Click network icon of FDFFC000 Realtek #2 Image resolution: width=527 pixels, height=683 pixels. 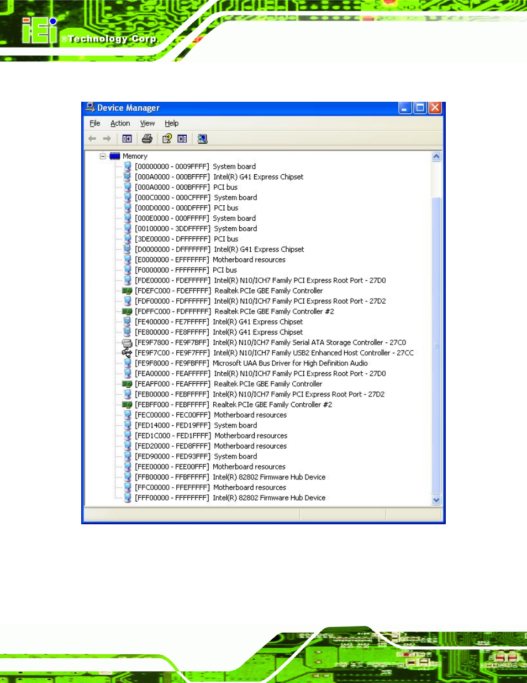127,311
